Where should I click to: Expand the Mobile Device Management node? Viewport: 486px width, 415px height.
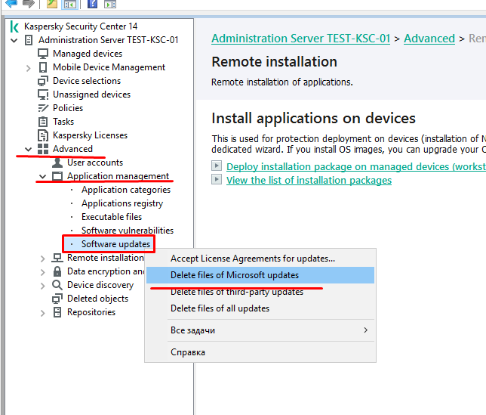28,68
